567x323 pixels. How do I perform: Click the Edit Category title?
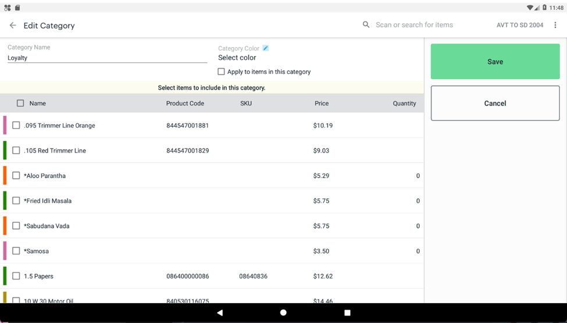[49, 26]
